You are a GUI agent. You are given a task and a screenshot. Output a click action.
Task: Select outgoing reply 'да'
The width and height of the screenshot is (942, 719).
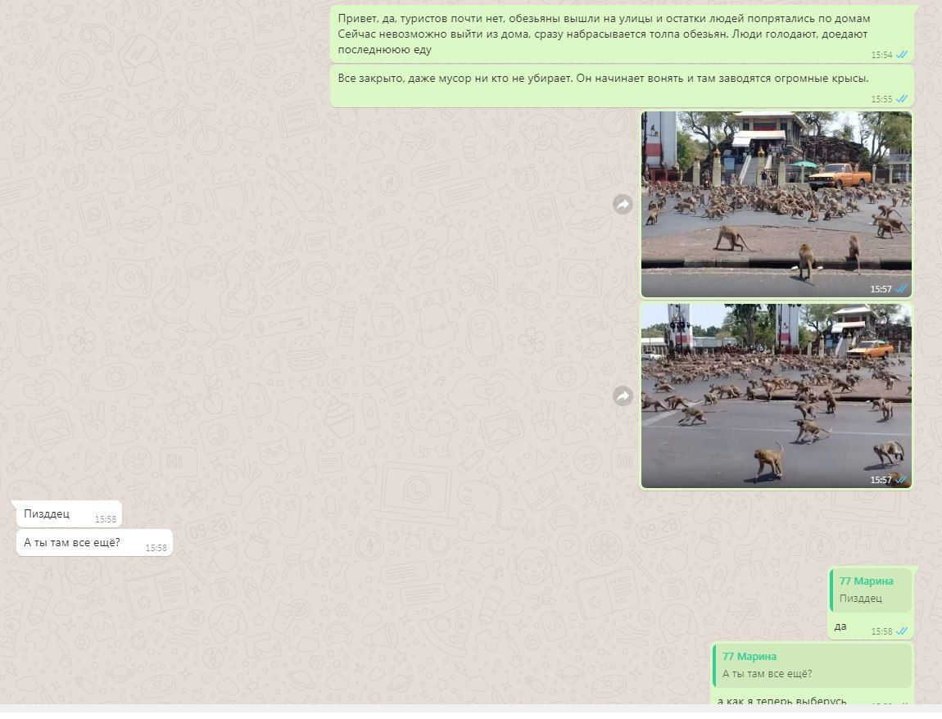[871, 603]
